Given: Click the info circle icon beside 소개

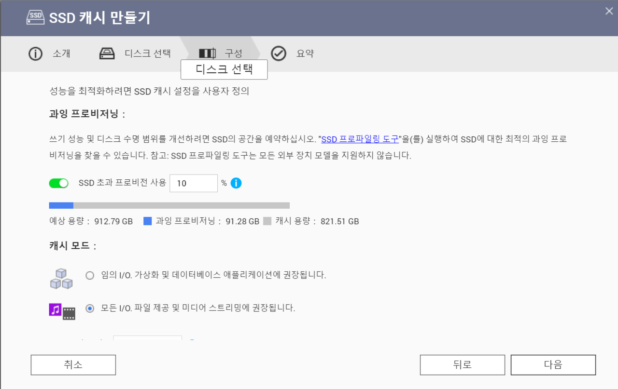Looking at the screenshot, I should click(x=36, y=54).
